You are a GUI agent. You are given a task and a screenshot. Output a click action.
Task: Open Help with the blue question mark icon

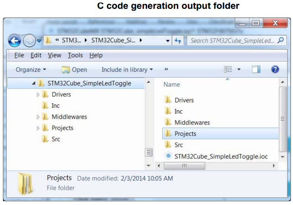pyautogui.click(x=275, y=69)
